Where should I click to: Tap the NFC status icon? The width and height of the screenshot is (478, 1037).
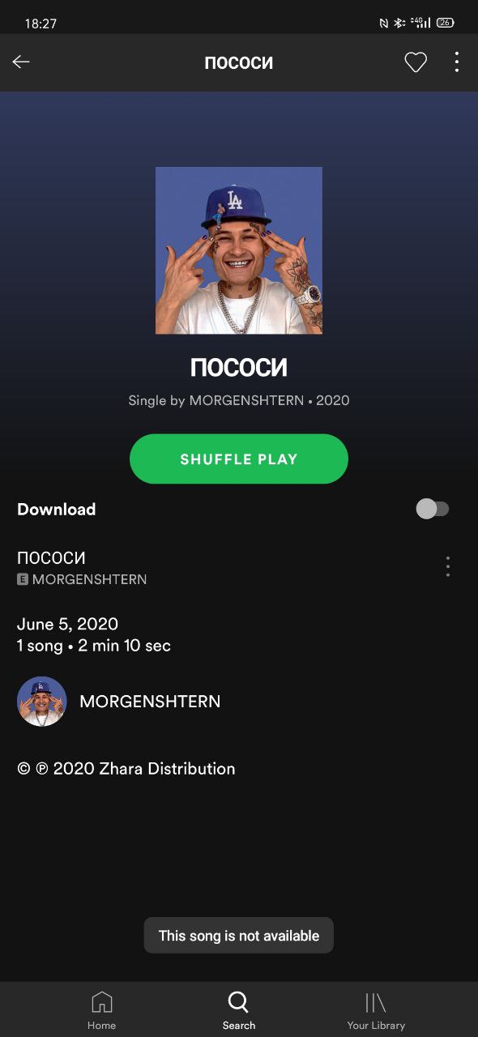384,23
